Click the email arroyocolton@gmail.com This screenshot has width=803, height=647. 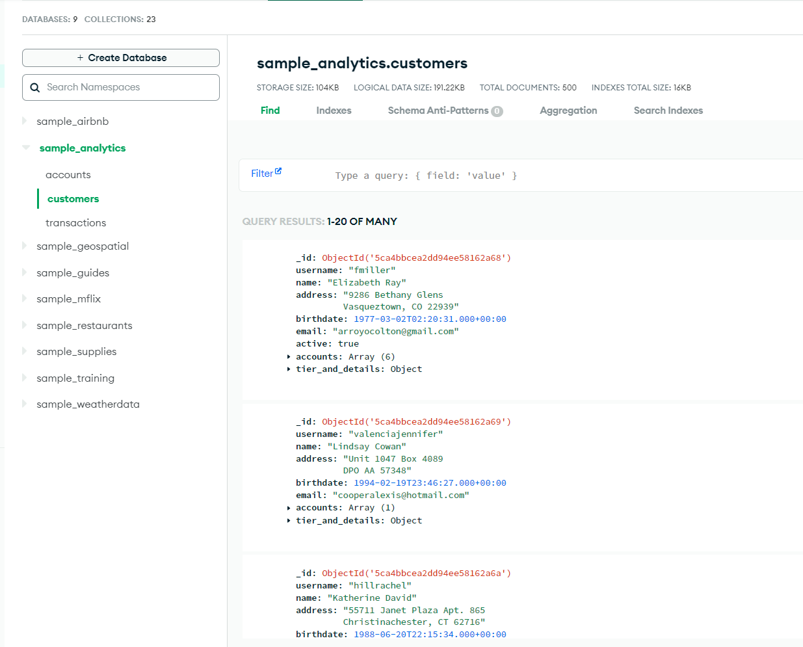click(395, 331)
